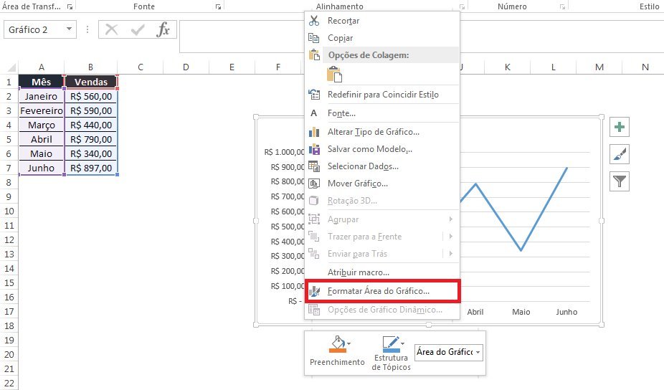Click the Chart Elements plus icon
The image size is (664, 390).
coord(620,128)
